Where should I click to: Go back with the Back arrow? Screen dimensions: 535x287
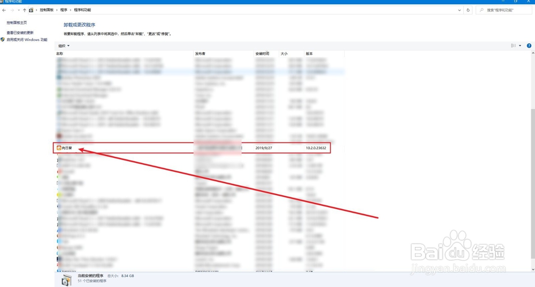click(x=4, y=10)
